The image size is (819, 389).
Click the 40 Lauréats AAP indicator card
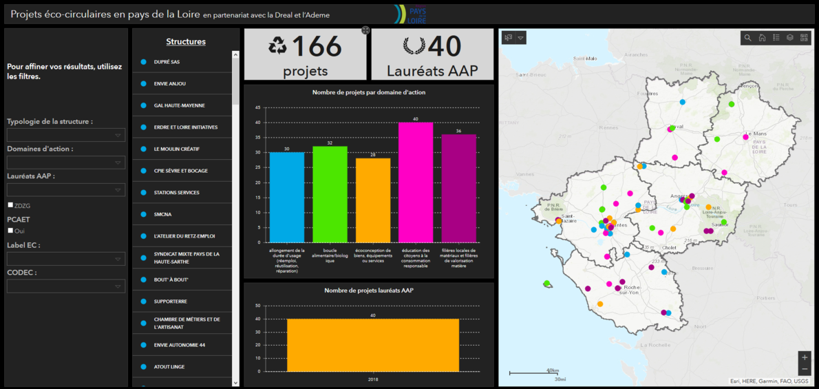pyautogui.click(x=432, y=54)
